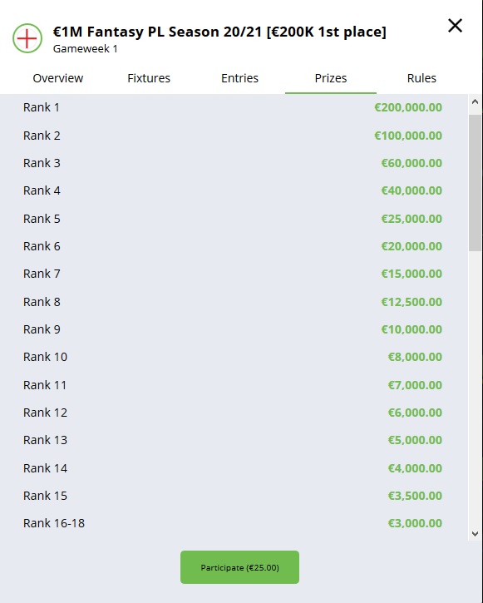Close the contest details dialog
Viewport: 483px width, 603px height.
click(455, 26)
